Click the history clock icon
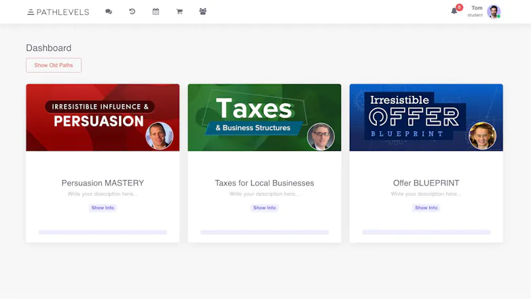 coord(132,12)
